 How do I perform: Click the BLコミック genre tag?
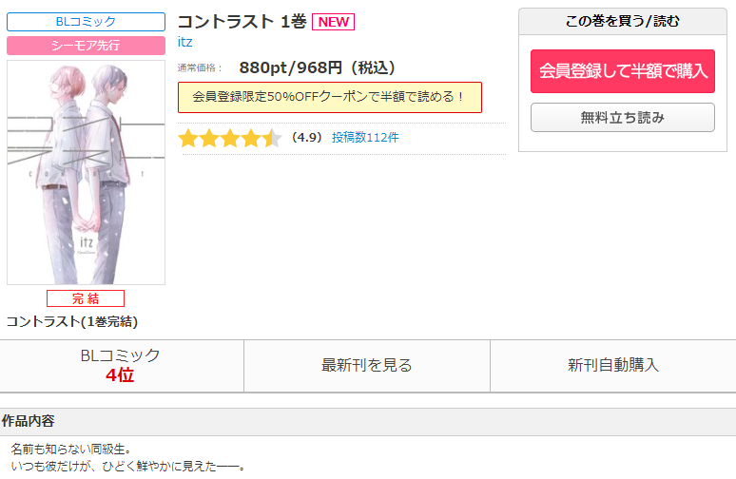86,22
